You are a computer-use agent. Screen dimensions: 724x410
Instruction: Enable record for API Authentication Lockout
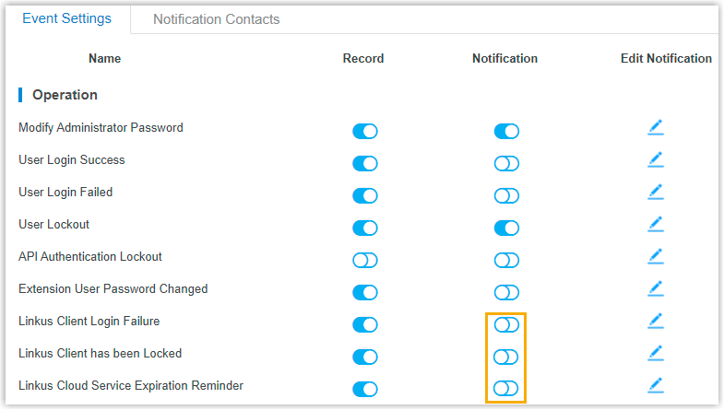click(x=365, y=261)
